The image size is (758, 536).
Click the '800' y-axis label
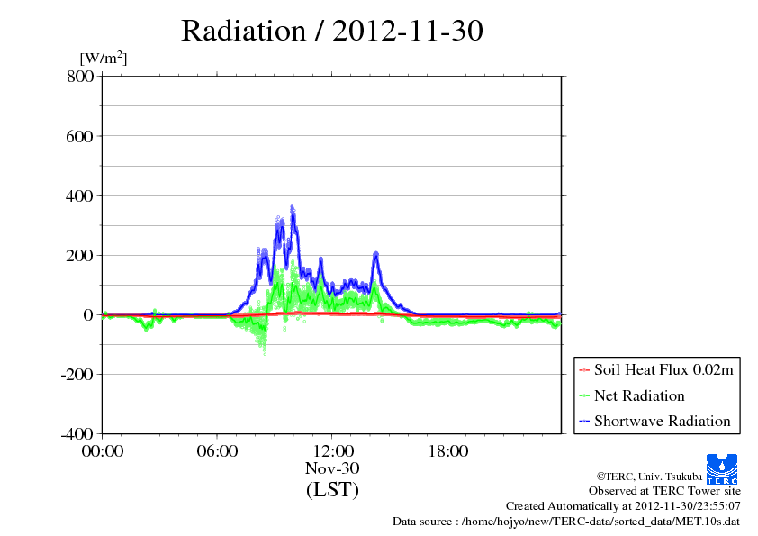click(x=80, y=76)
